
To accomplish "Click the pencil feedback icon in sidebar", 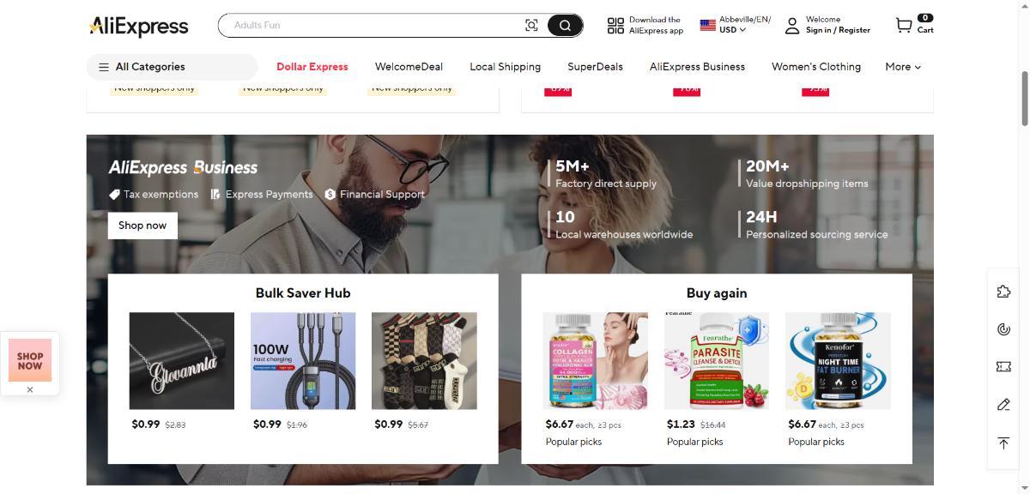I will (1003, 404).
